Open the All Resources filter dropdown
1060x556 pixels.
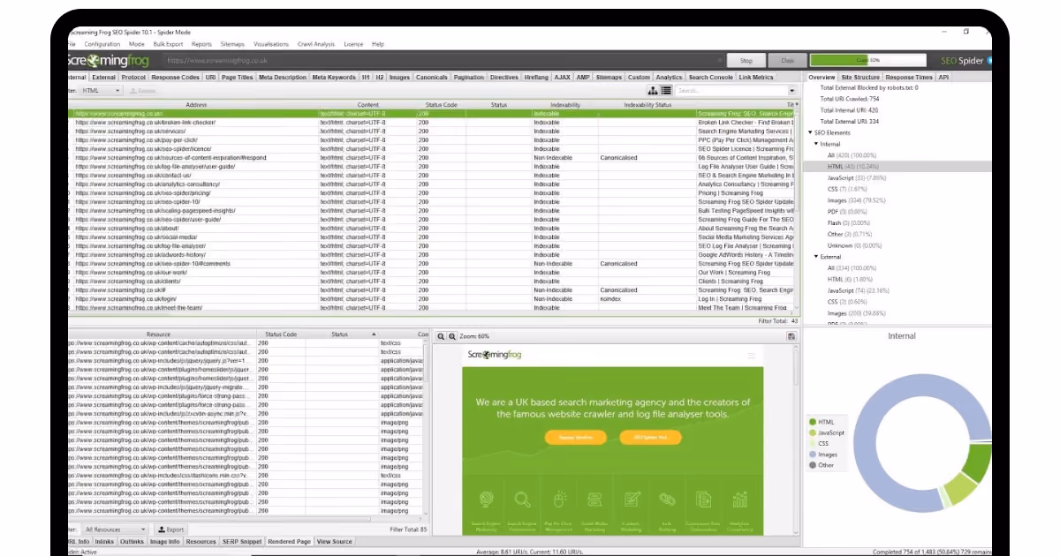(116, 530)
